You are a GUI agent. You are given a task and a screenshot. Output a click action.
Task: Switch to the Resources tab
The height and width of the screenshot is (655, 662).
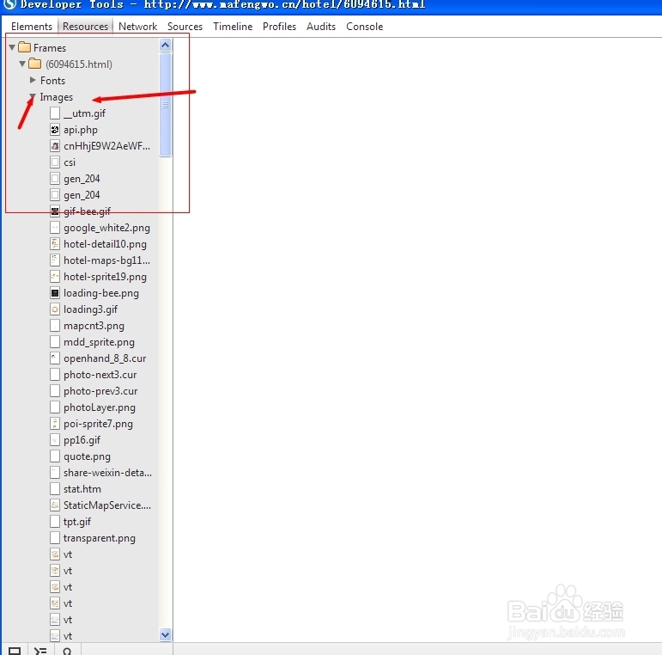coord(85,26)
